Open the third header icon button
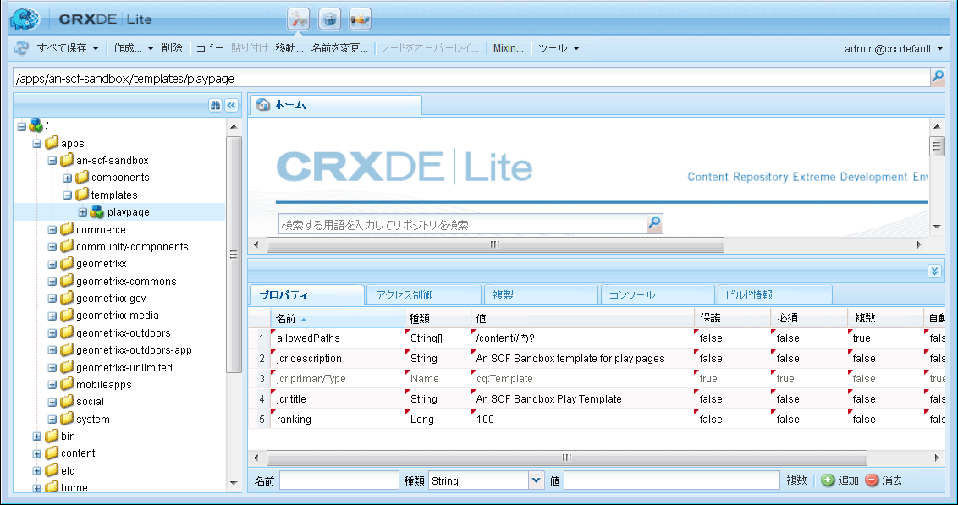Screen dimensions: 958x505 coord(360,19)
